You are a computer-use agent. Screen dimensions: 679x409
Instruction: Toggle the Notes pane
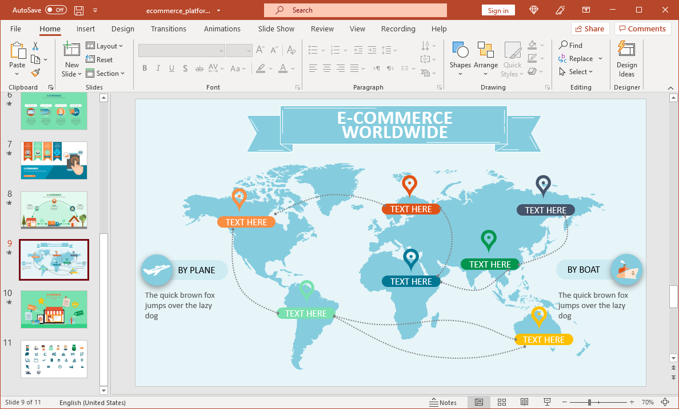(443, 402)
